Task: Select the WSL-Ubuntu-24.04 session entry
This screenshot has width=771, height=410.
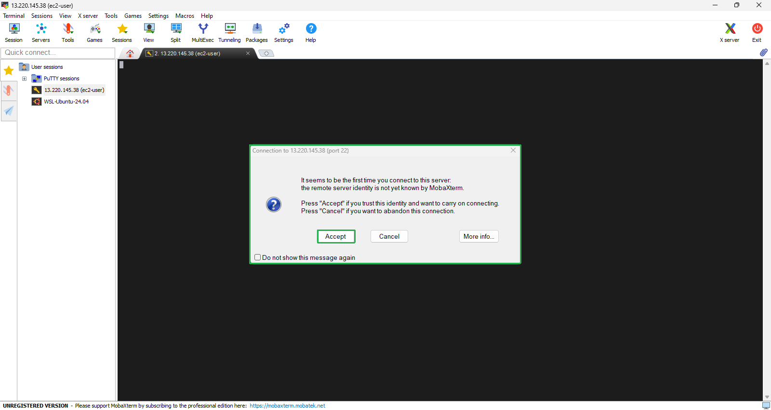Action: pyautogui.click(x=66, y=102)
